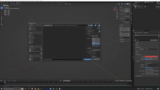Click the viewport pan hand icon
The width and height of the screenshot is (160, 90).
coord(117,15)
